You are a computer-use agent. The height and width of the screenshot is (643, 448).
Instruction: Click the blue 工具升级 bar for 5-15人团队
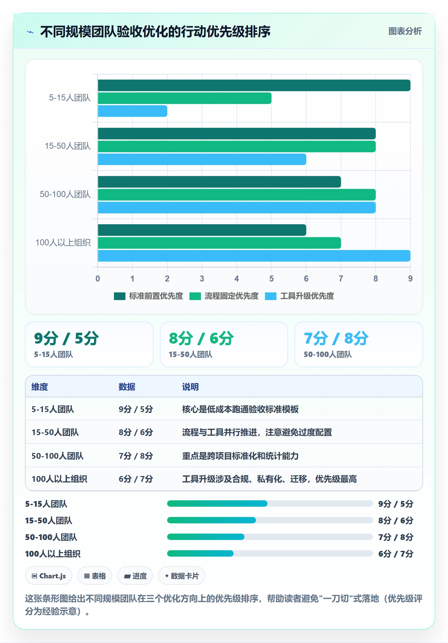click(132, 111)
